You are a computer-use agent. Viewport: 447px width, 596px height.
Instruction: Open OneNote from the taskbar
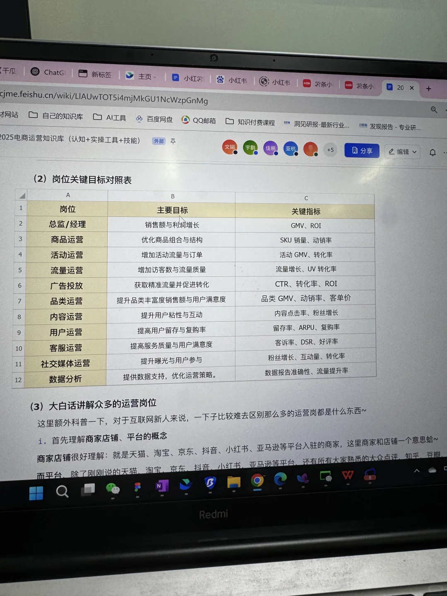[162, 486]
